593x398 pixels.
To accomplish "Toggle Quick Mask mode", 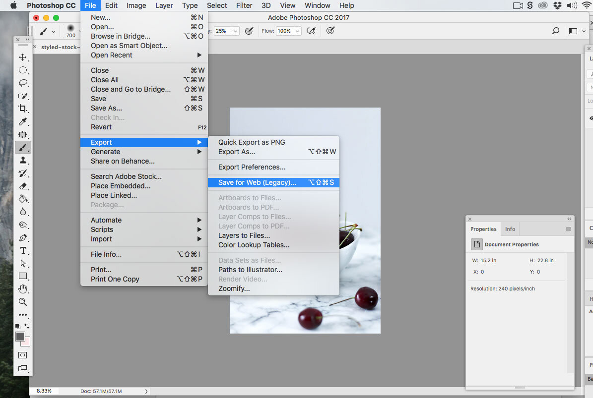I will coord(23,355).
